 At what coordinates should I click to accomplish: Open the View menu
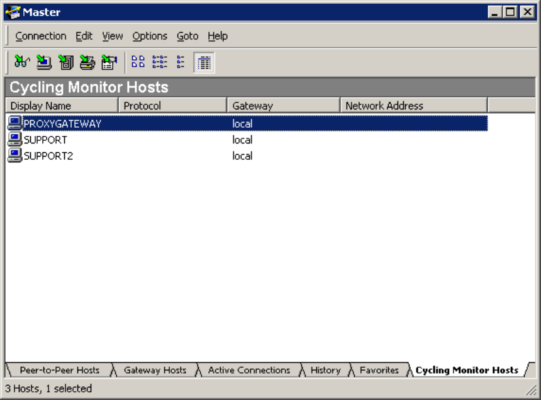click(113, 36)
